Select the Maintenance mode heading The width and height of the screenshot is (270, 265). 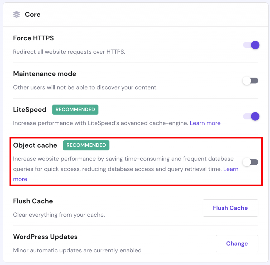tap(44, 74)
